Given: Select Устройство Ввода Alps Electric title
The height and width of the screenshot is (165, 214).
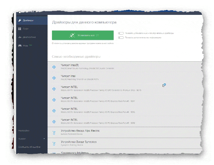Looking at the screenshot, I should click(x=80, y=131).
